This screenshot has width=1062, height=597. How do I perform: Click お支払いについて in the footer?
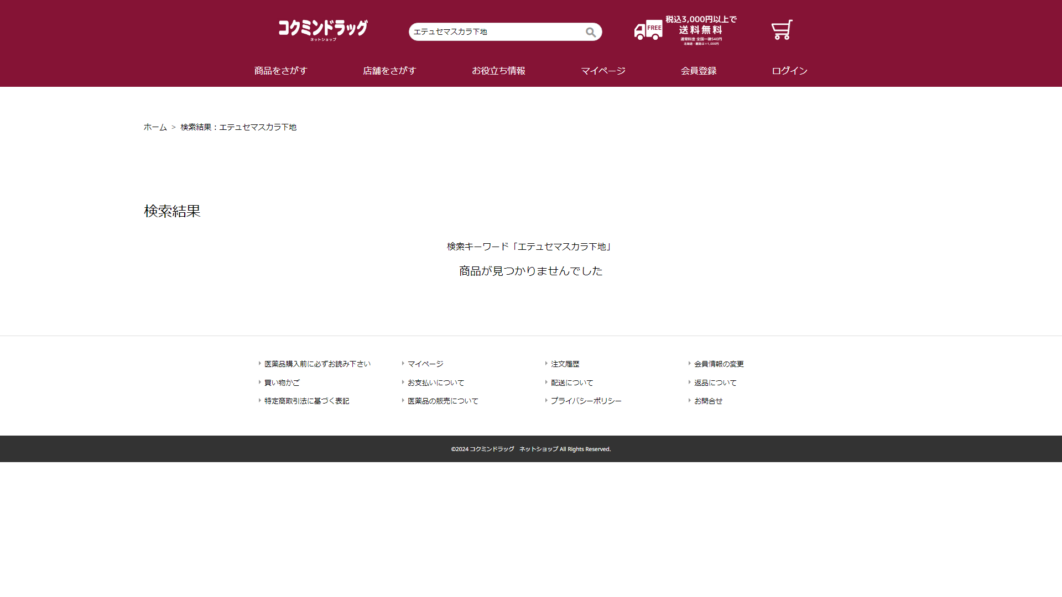pos(435,383)
